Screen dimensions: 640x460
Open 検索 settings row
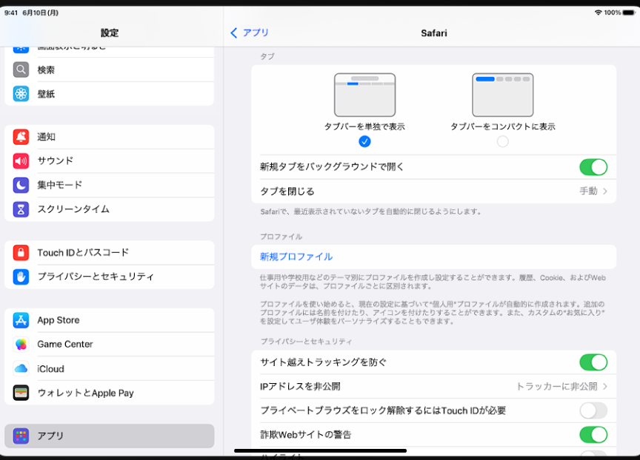tap(110, 70)
